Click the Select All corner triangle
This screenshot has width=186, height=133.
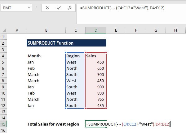coord(4,30)
